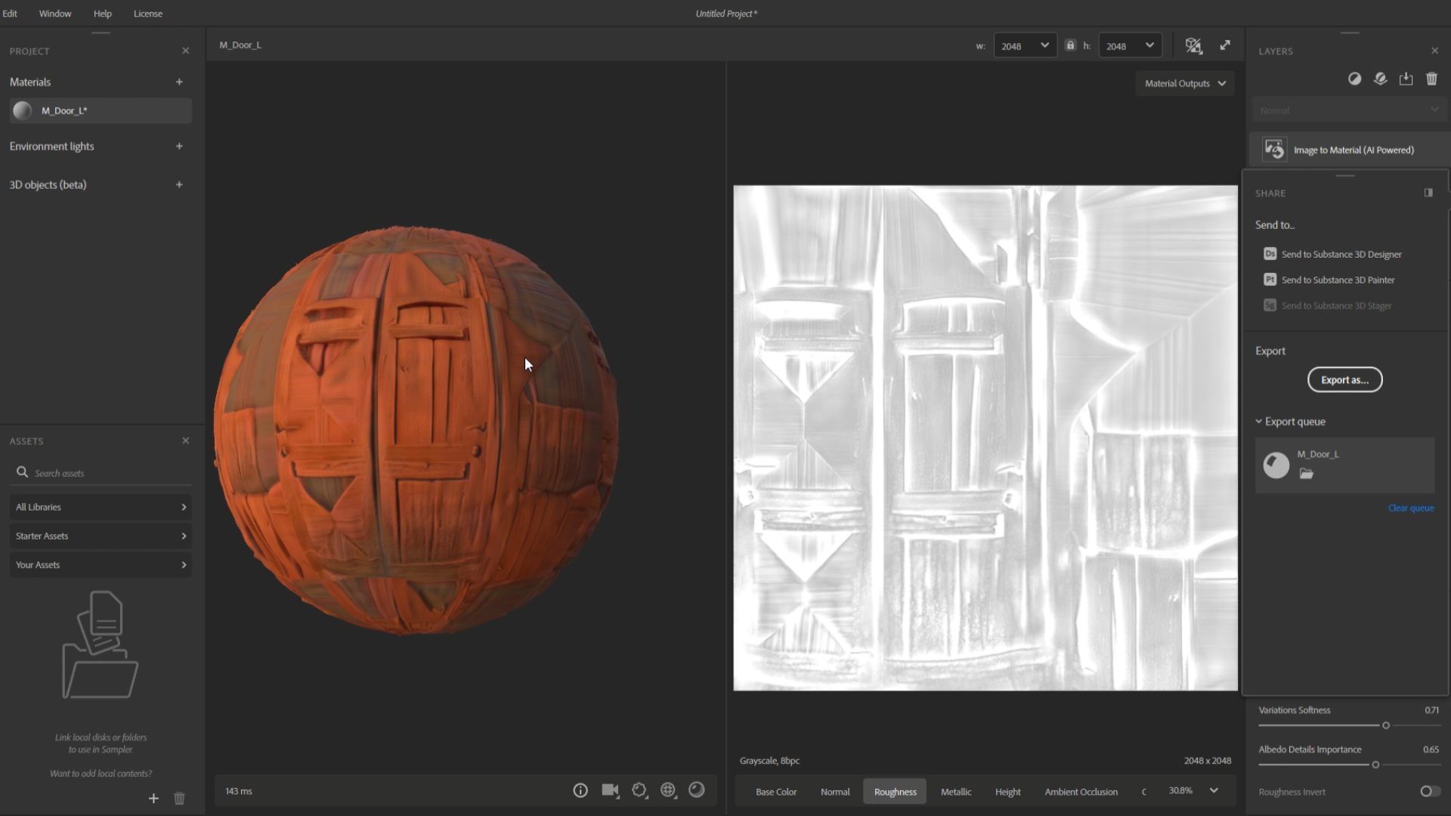Switch to the Ambient Occlusion tab
This screenshot has width=1451, height=816.
point(1081,792)
